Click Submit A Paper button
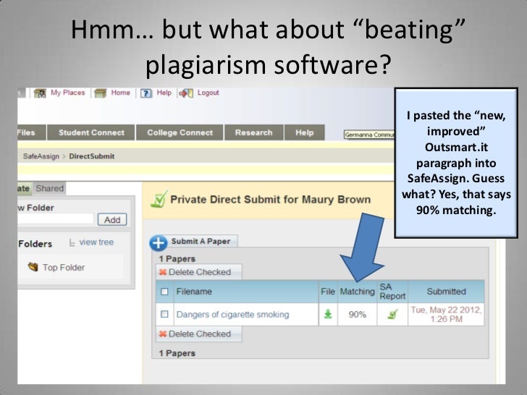The height and width of the screenshot is (395, 527). 201,241
